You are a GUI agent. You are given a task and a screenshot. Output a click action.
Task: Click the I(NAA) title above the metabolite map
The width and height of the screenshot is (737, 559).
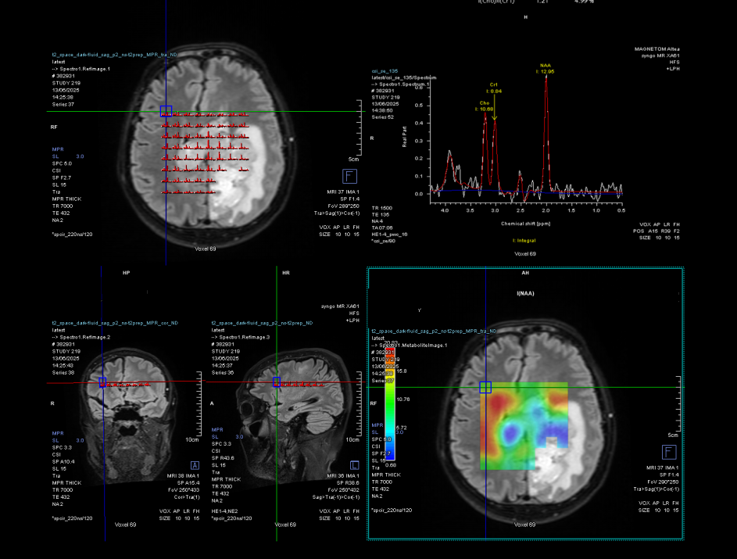tap(524, 292)
